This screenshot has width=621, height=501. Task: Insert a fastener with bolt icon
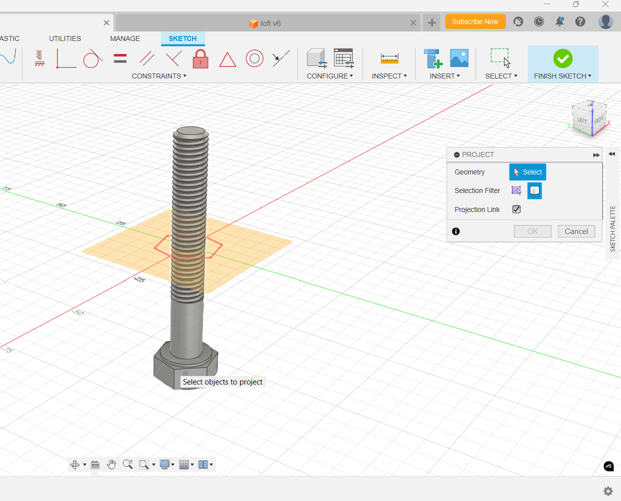[x=432, y=58]
